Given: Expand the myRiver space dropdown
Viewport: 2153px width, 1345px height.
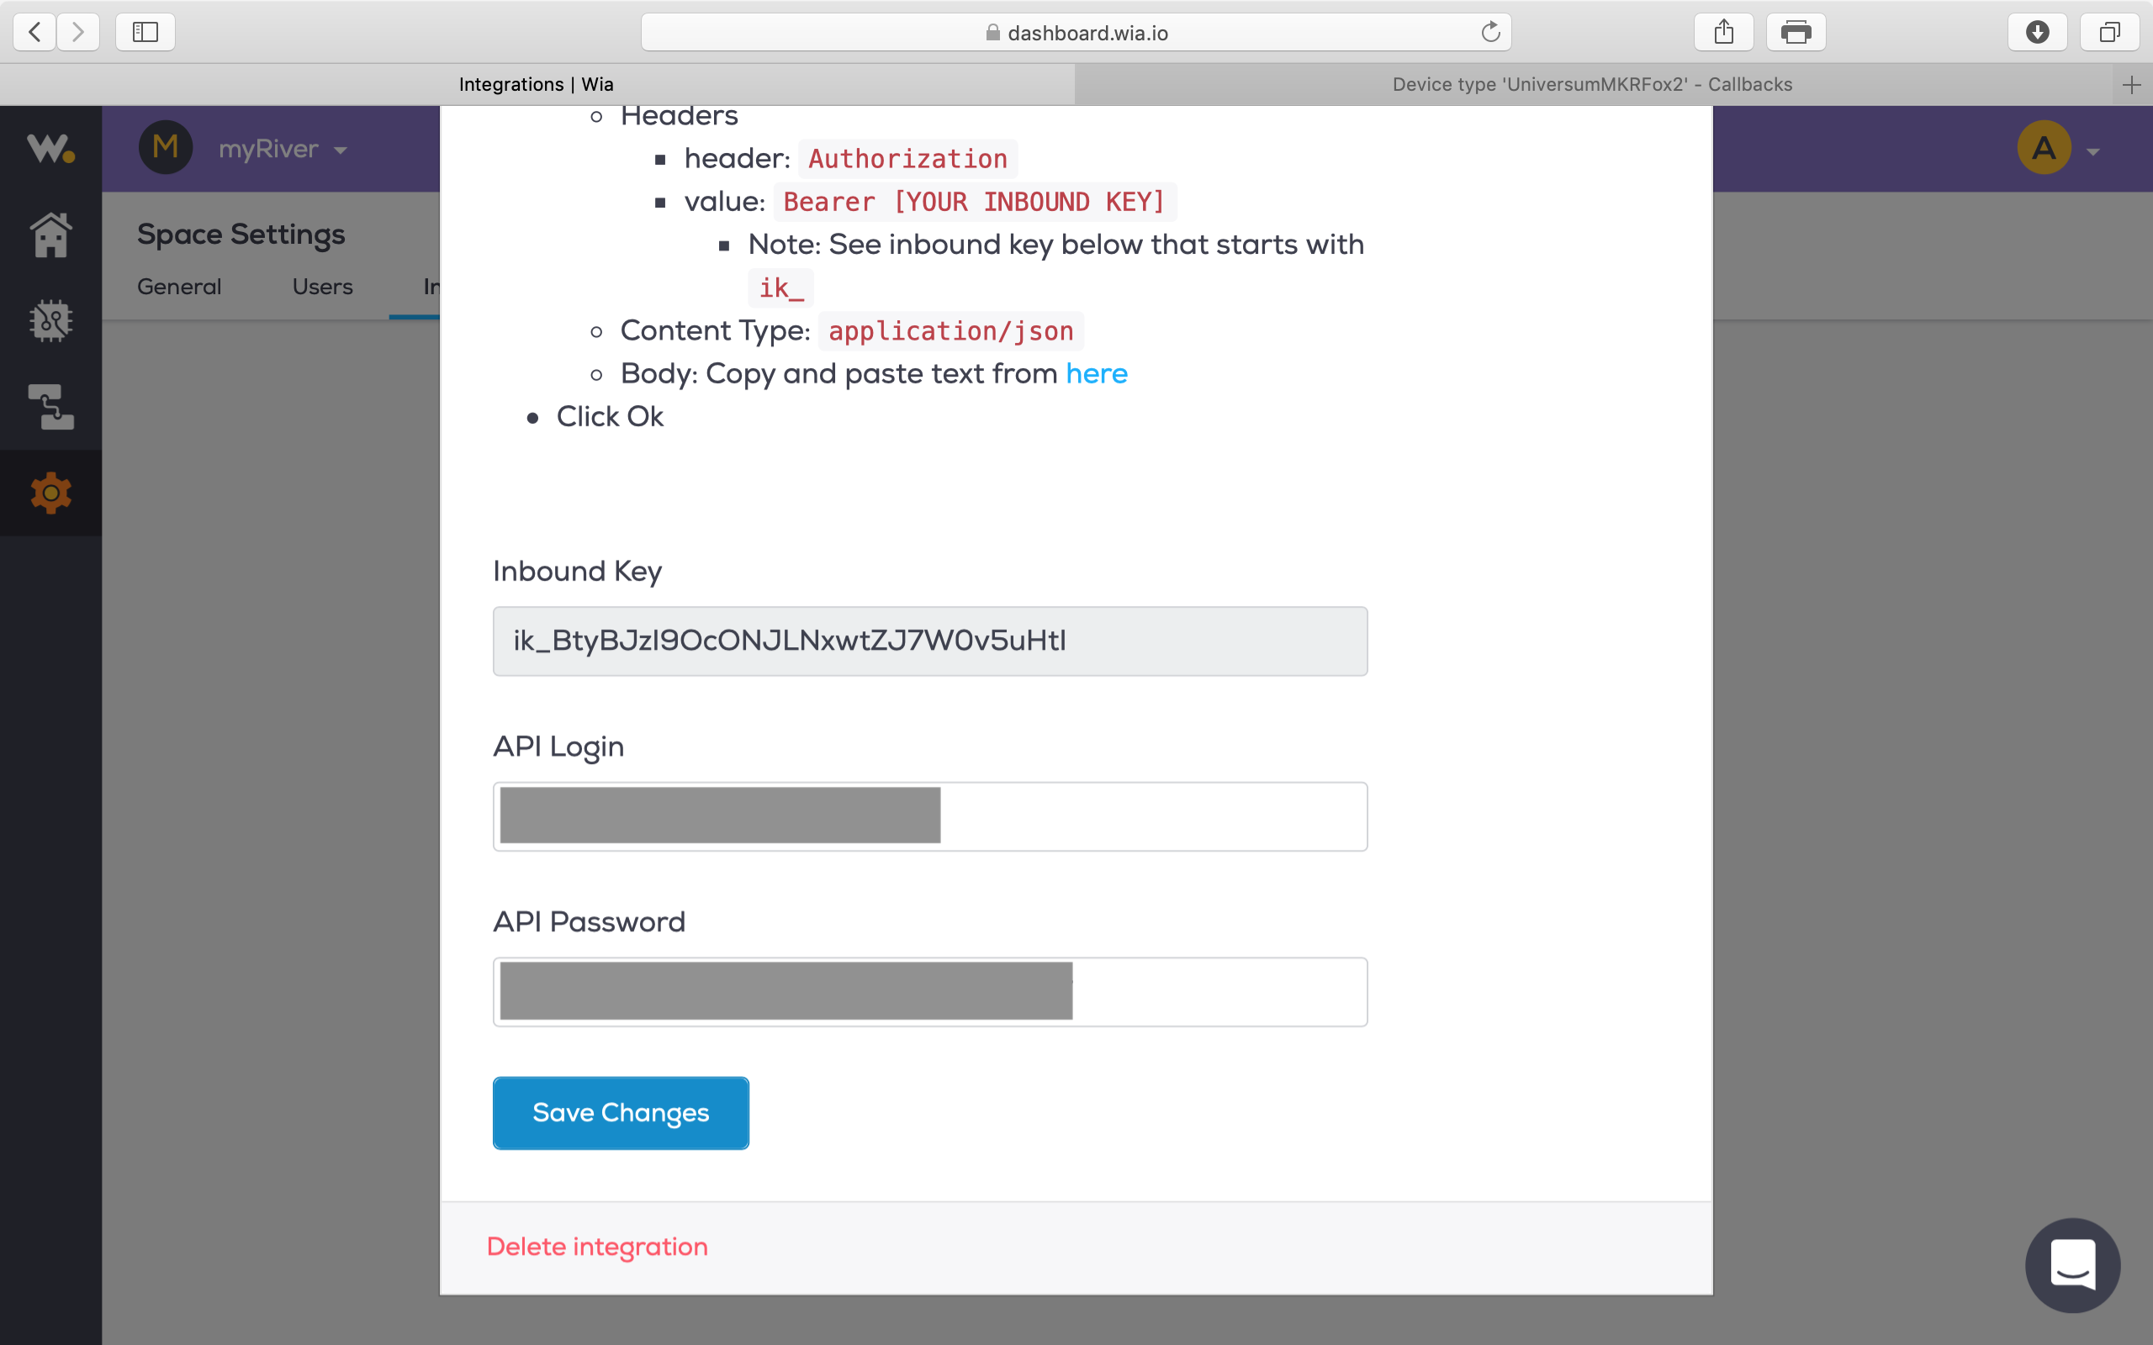Looking at the screenshot, I should click(x=283, y=150).
